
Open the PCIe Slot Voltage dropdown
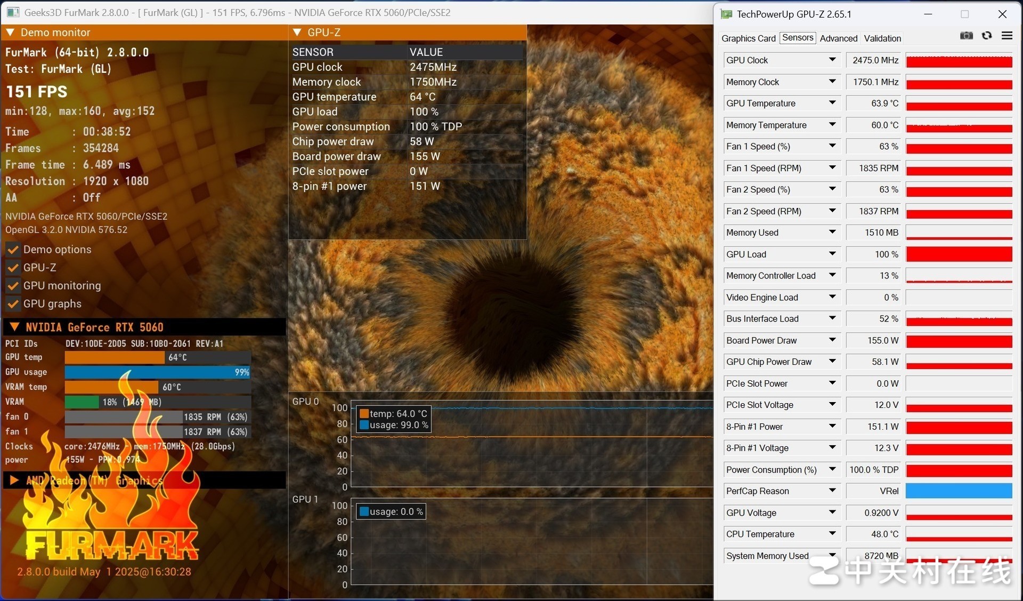(x=832, y=405)
